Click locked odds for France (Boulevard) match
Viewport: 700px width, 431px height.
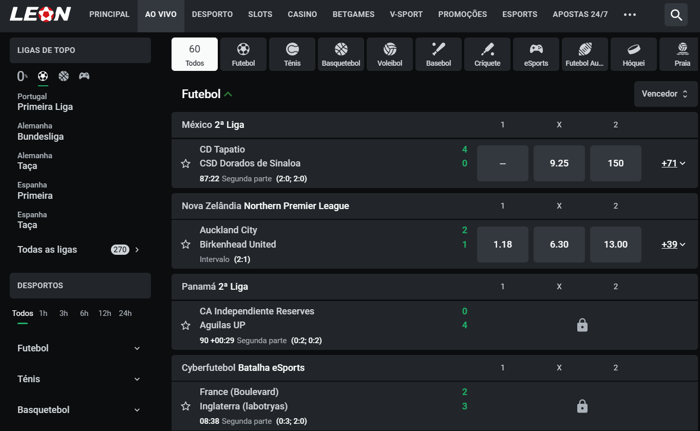tap(582, 406)
